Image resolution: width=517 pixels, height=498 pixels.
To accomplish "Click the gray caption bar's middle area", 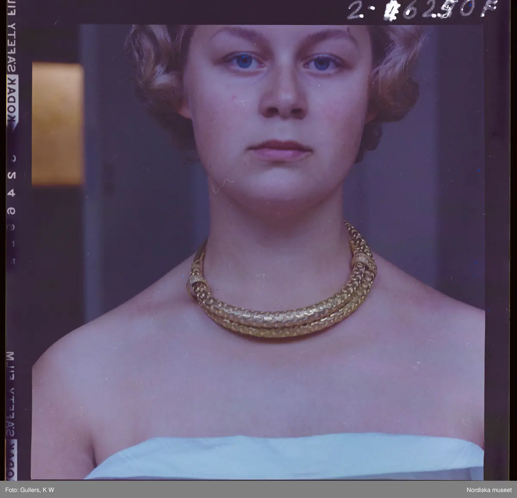I will 258,490.
